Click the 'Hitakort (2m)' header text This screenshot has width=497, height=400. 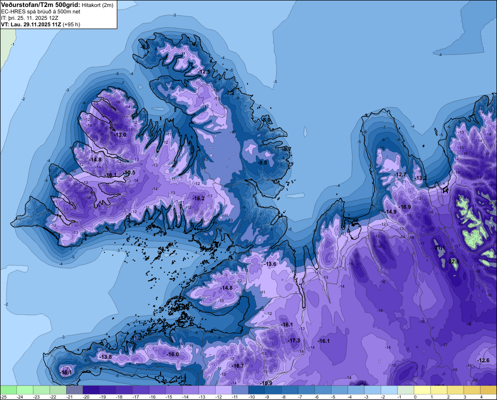tap(97, 5)
